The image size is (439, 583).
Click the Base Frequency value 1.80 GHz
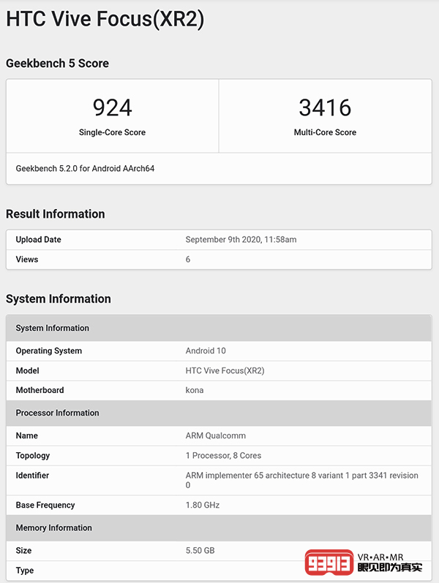203,505
